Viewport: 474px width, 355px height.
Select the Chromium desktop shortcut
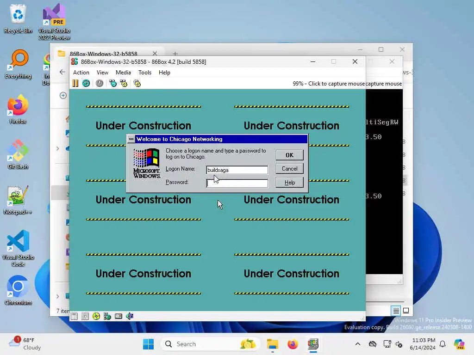(x=18, y=290)
